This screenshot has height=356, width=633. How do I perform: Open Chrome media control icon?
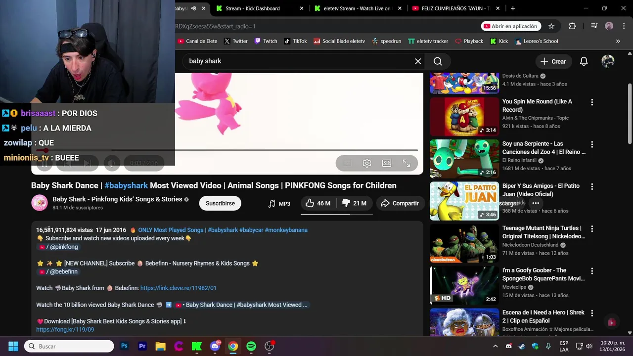pyautogui.click(x=594, y=26)
